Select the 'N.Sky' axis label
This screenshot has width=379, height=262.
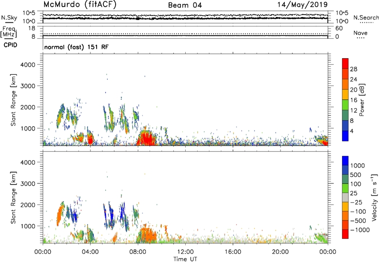tap(9, 17)
